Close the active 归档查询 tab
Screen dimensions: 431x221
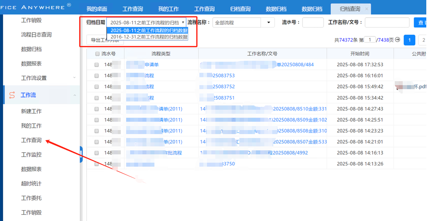tap(366, 9)
